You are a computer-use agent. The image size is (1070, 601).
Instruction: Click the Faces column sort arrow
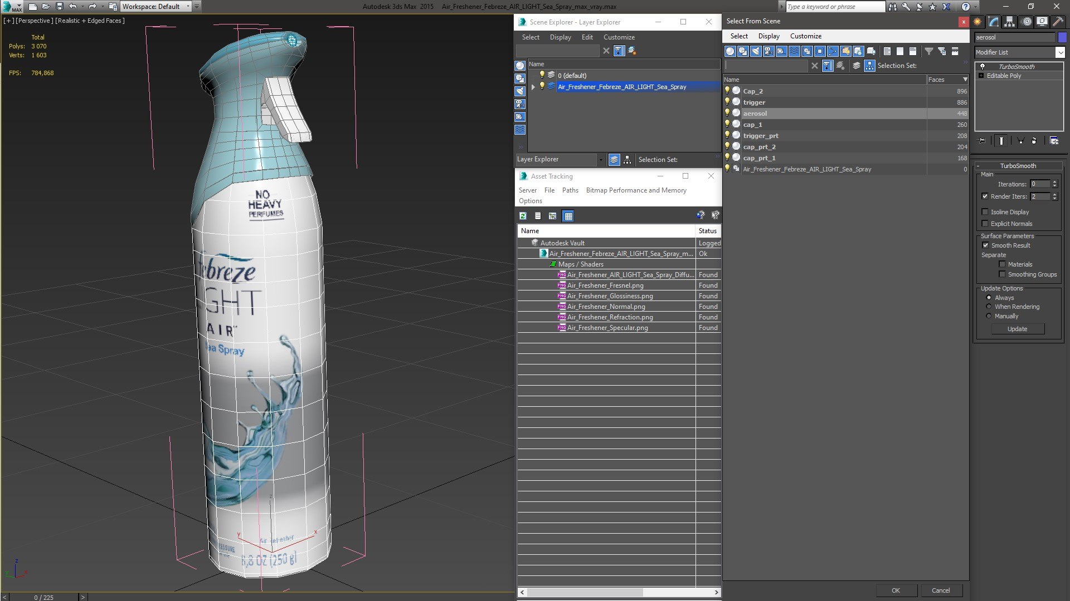tap(965, 80)
